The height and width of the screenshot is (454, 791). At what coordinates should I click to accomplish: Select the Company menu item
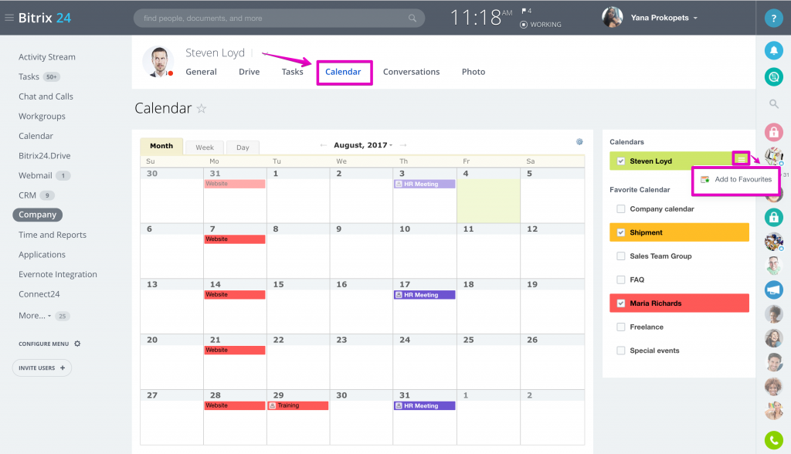[37, 215]
